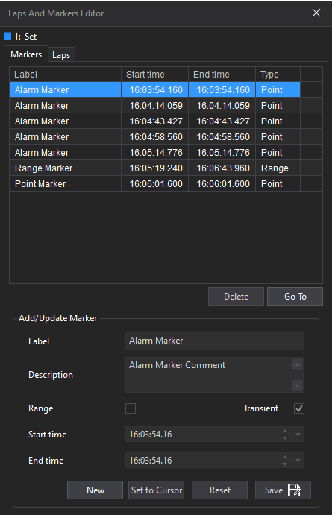The image size is (332, 515).
Task: Close the Laps And Markers Editor window
Action: coord(316,13)
